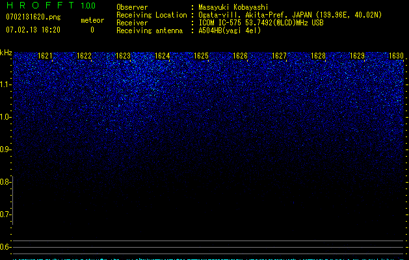Click the meteor count value 0
Viewport: 409px width, 260px height.
[x=92, y=30]
